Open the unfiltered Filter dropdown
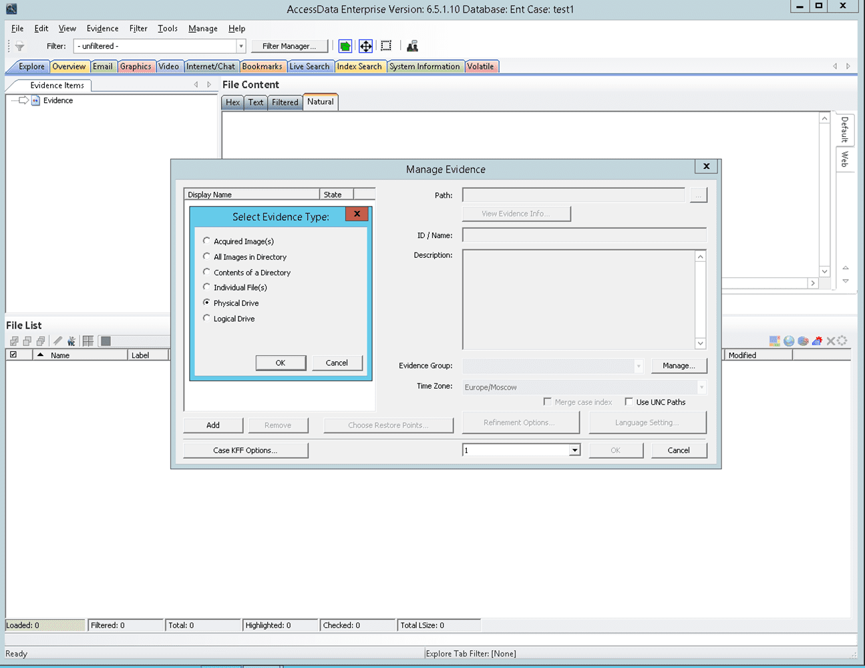Viewport: 865px width, 668px height. 240,46
